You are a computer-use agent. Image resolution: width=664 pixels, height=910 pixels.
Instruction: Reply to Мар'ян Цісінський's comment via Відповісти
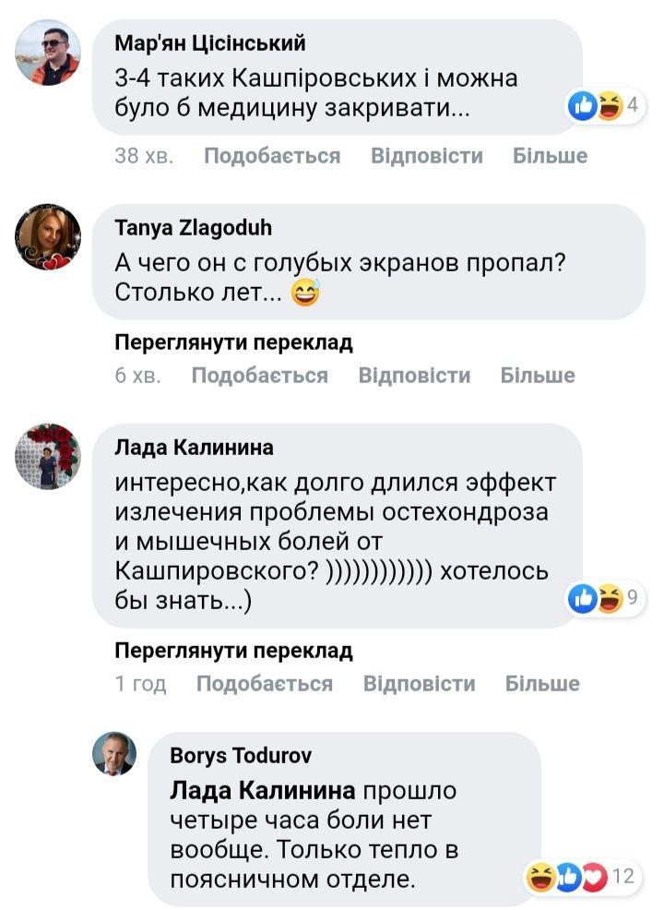(x=426, y=156)
